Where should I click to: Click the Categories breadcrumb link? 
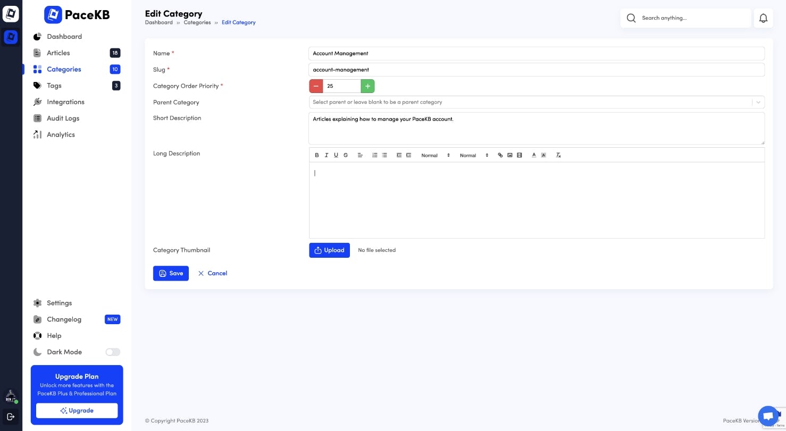point(197,22)
